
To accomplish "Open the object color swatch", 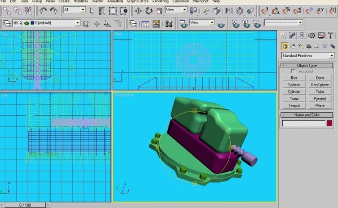I will 330,123.
